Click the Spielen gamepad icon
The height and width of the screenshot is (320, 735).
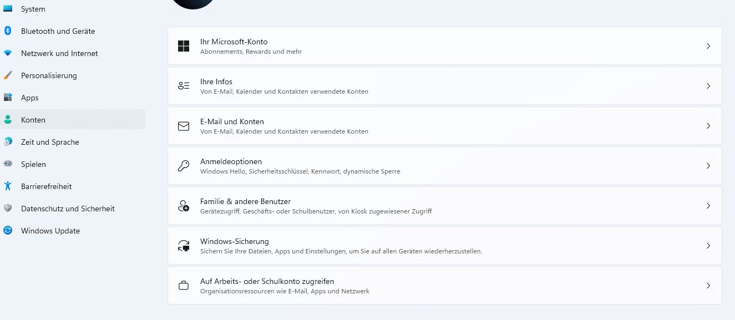coord(8,164)
